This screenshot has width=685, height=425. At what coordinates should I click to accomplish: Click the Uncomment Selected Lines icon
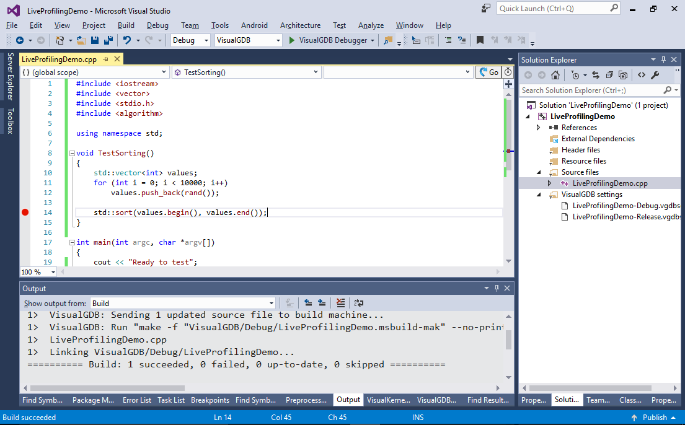(x=462, y=40)
